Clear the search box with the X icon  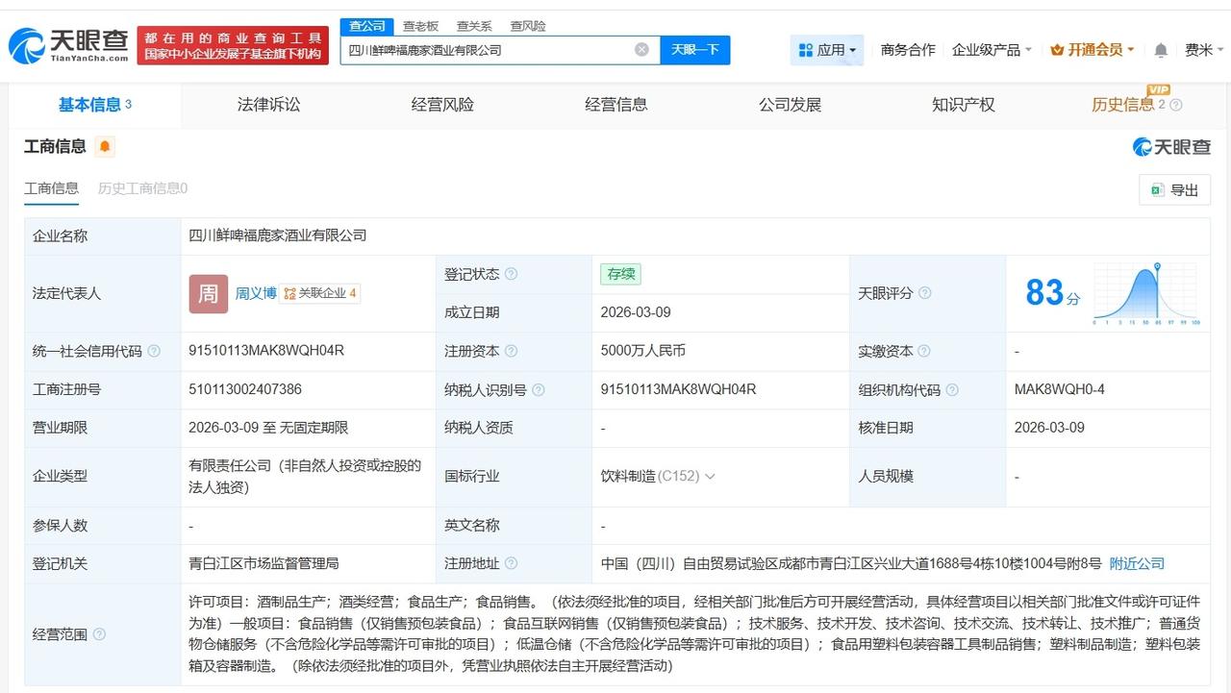[641, 49]
